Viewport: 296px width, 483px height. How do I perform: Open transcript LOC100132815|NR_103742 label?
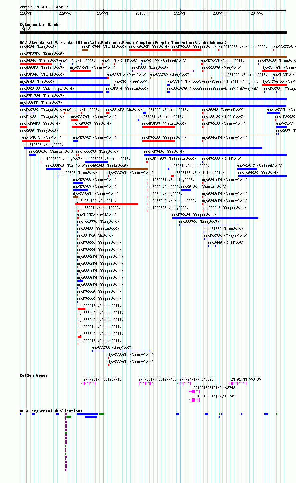click(x=213, y=388)
